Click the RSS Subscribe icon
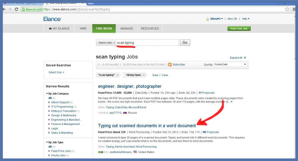This screenshot has height=161, width=298. (170, 65)
